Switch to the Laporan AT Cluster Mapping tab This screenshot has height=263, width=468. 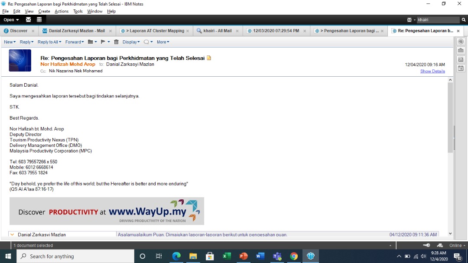(154, 31)
